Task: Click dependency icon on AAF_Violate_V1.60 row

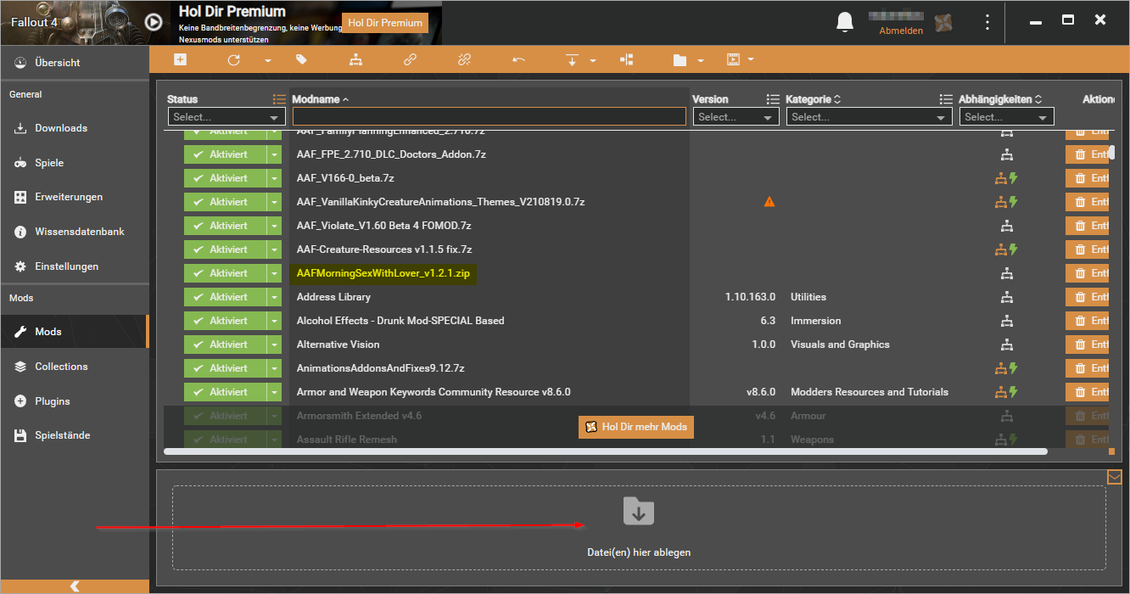Action: 1006,226
